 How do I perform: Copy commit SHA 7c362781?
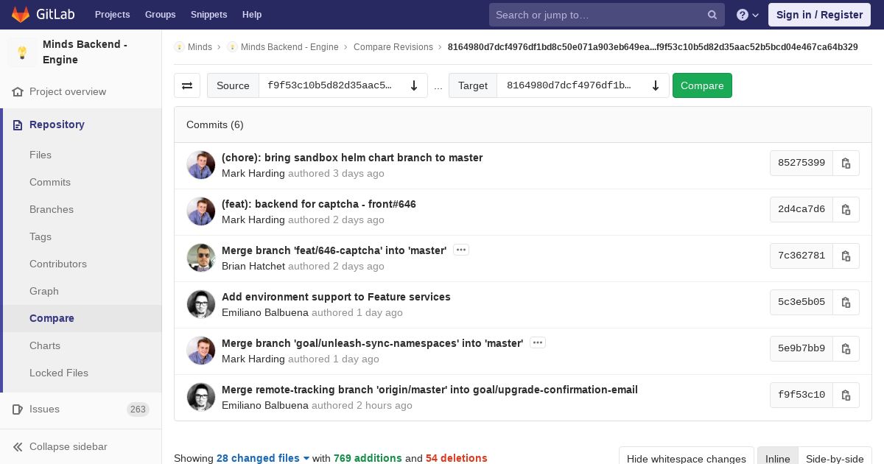pyautogui.click(x=846, y=256)
